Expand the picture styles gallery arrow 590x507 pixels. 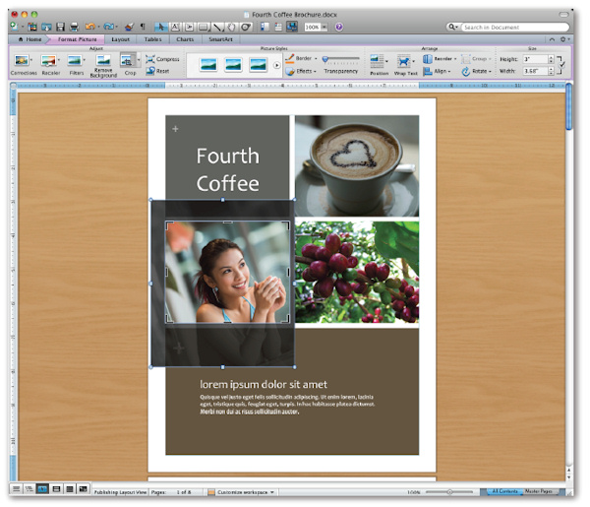[276, 65]
